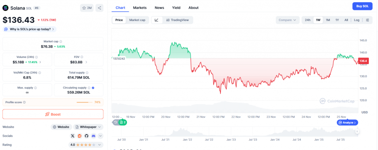The height and width of the screenshot is (150, 378).
Task: Switch chart to Market cap view
Action: click(137, 20)
